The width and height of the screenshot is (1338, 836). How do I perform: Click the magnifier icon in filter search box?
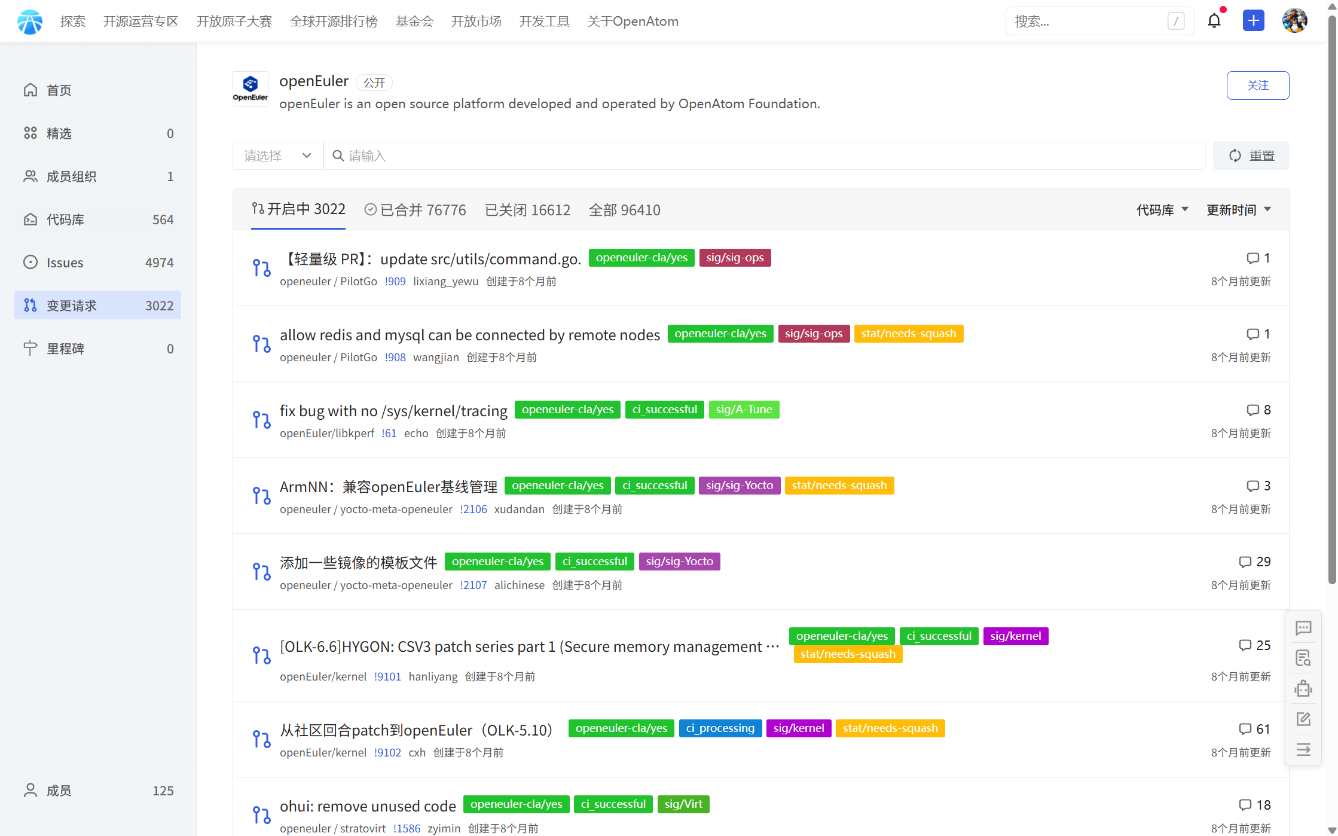[x=338, y=155]
